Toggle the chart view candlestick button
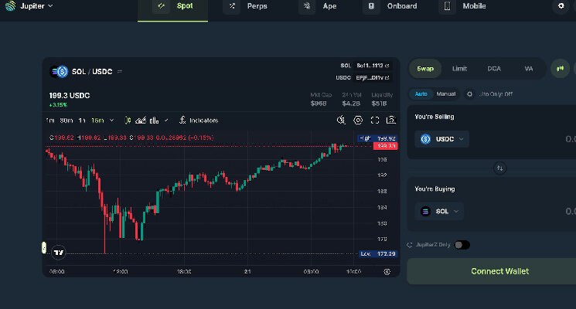The image size is (576, 309). click(x=561, y=69)
